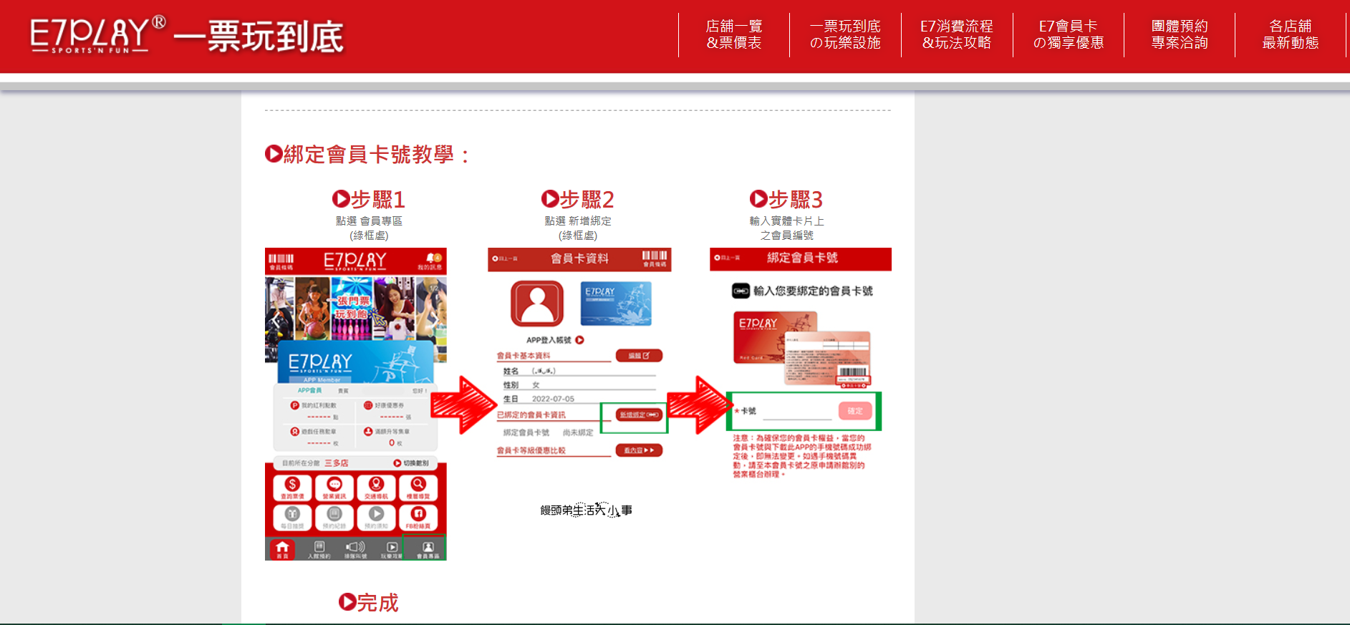Screen dimensions: 1350x625
Task: Open 各店舖最新動態 menu item
Action: tap(1291, 34)
